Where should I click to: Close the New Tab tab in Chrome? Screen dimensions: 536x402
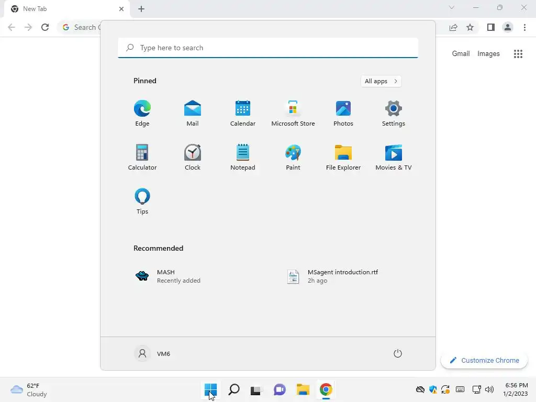pos(121,9)
